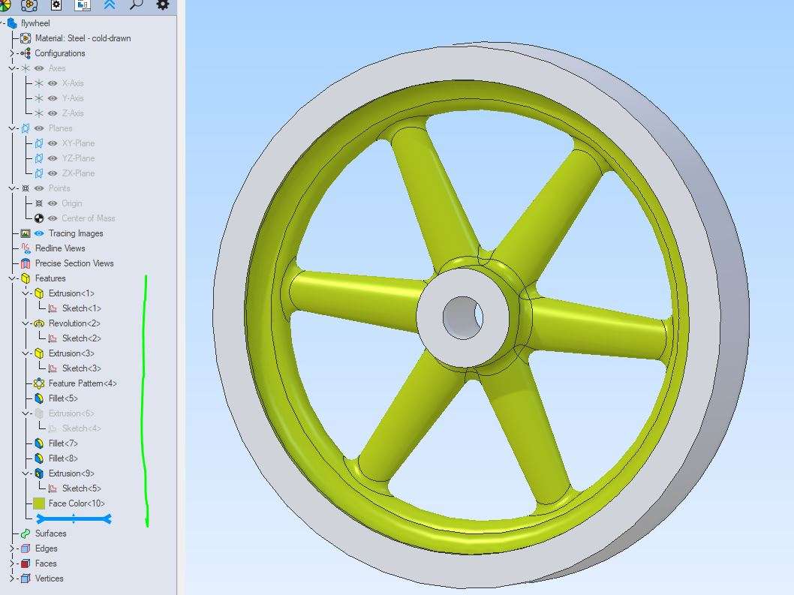This screenshot has width=794, height=595.
Task: Click the black gear options icon
Action: (x=163, y=5)
